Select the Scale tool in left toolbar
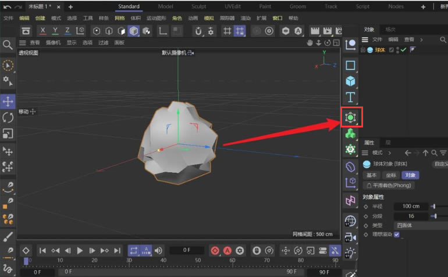 [x=8, y=133]
